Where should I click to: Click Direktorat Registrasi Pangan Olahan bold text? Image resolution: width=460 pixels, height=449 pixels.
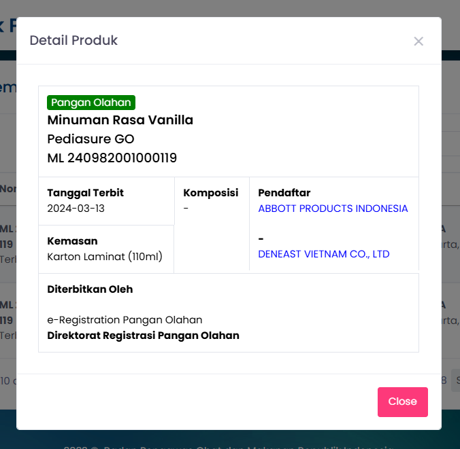pos(143,336)
